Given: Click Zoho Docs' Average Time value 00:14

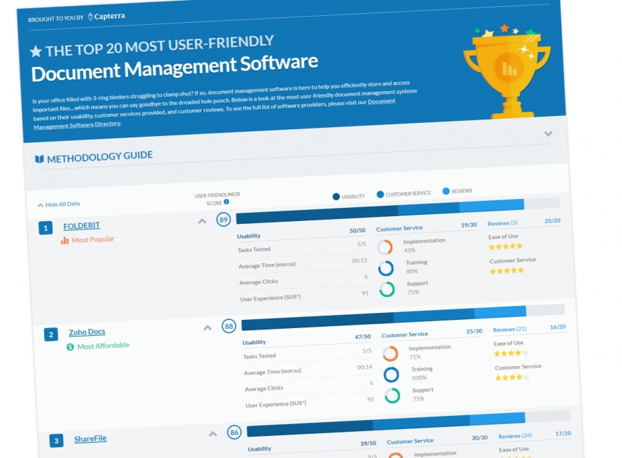Looking at the screenshot, I should (364, 368).
